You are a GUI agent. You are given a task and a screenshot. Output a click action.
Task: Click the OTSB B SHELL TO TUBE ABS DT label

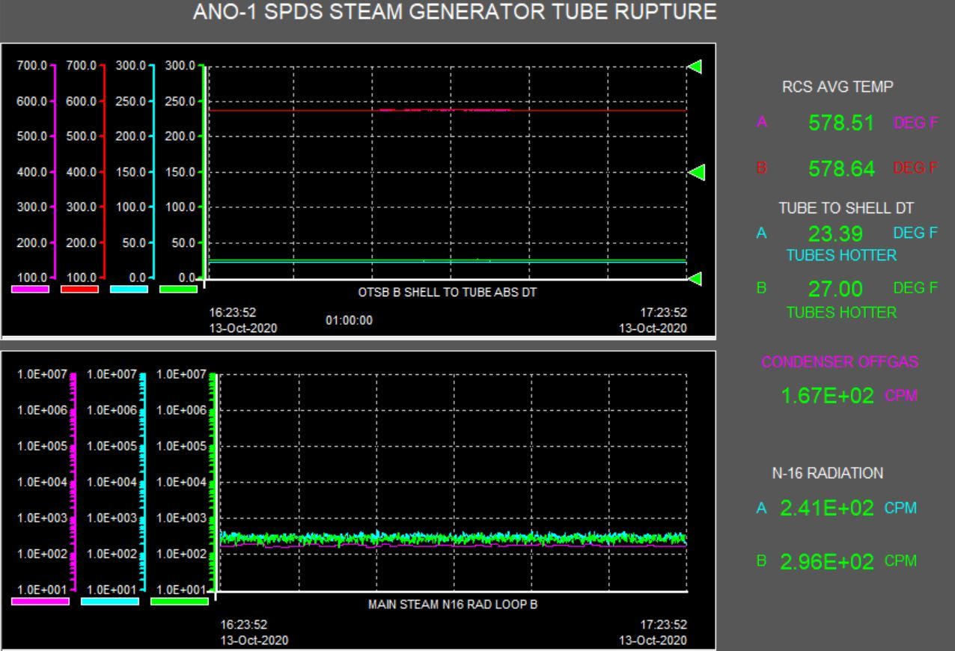point(447,293)
